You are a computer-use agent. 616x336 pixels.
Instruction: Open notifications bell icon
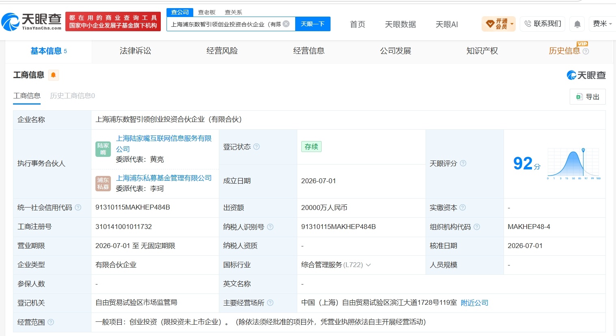577,24
